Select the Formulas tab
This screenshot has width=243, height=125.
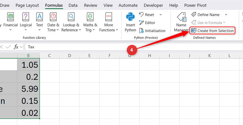[x=54, y=5]
